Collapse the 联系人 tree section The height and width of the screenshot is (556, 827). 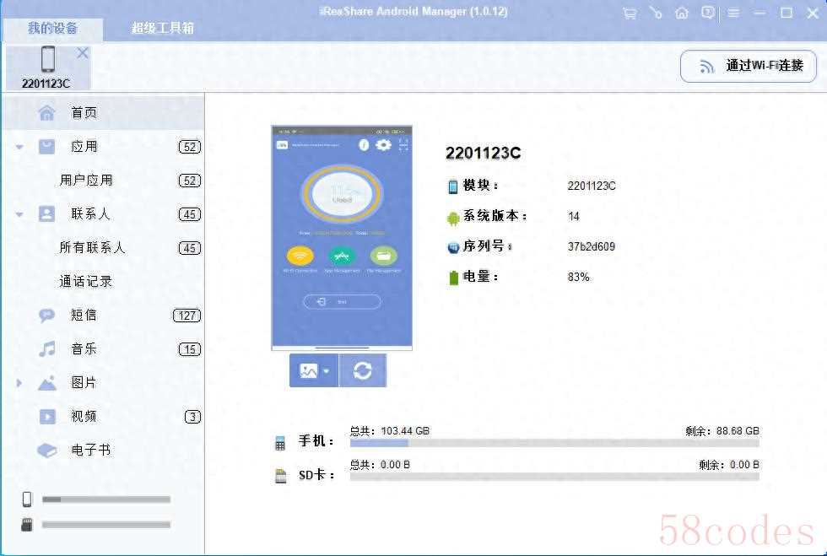tap(19, 214)
